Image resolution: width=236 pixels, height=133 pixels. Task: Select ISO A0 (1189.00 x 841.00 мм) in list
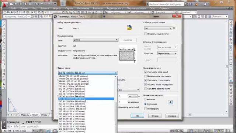pyautogui.click(x=86, y=109)
